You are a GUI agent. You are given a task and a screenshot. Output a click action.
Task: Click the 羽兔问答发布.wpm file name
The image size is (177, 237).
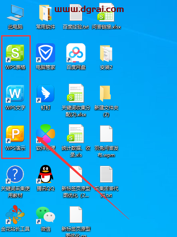tap(106, 151)
